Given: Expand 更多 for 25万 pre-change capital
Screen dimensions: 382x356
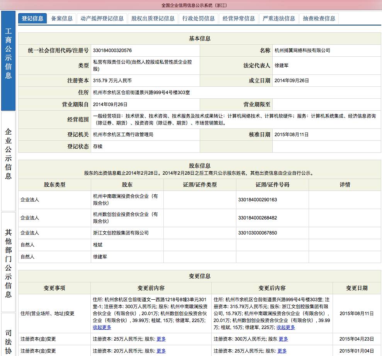Looking at the screenshot, I should tap(161, 339).
